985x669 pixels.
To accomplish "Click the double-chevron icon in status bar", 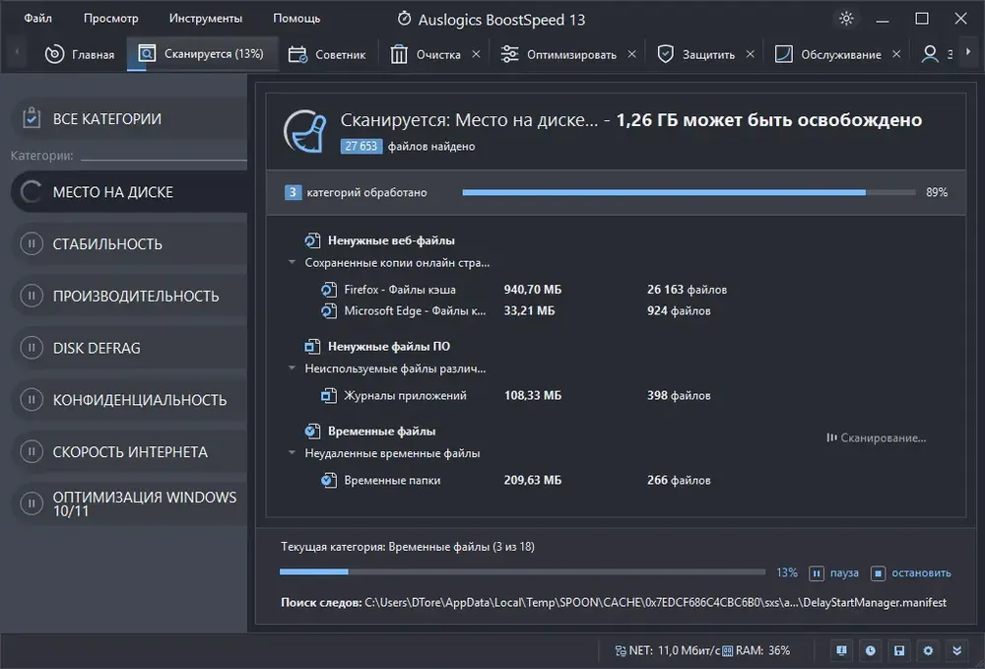I will click(x=956, y=651).
